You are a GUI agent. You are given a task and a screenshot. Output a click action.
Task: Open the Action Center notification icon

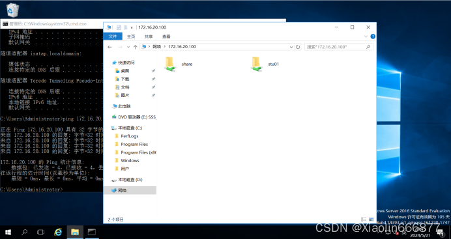point(441,232)
